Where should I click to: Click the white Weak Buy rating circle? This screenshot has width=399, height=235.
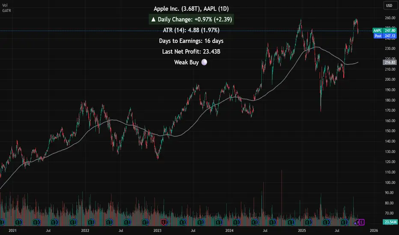pos(204,62)
